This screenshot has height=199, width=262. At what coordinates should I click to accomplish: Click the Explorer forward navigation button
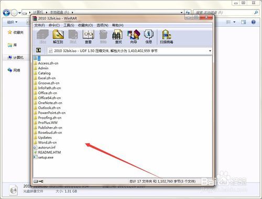point(14,13)
